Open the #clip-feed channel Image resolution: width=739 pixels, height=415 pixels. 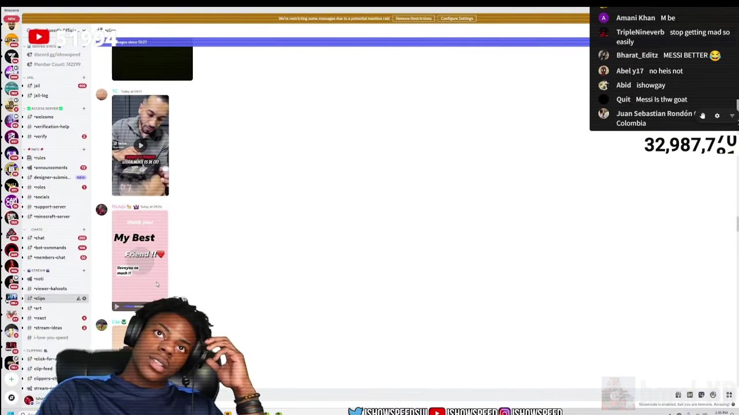pyautogui.click(x=42, y=368)
